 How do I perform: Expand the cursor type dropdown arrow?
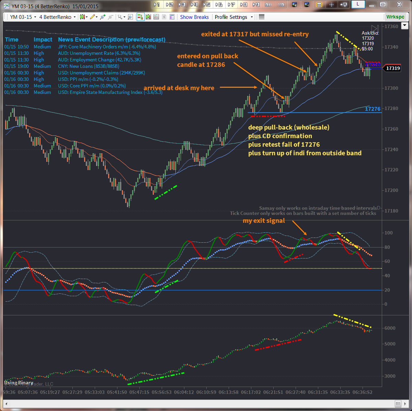(124, 17)
